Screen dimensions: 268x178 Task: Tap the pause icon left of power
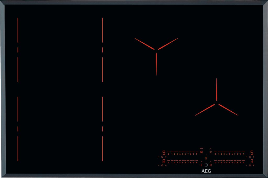pos(201,165)
